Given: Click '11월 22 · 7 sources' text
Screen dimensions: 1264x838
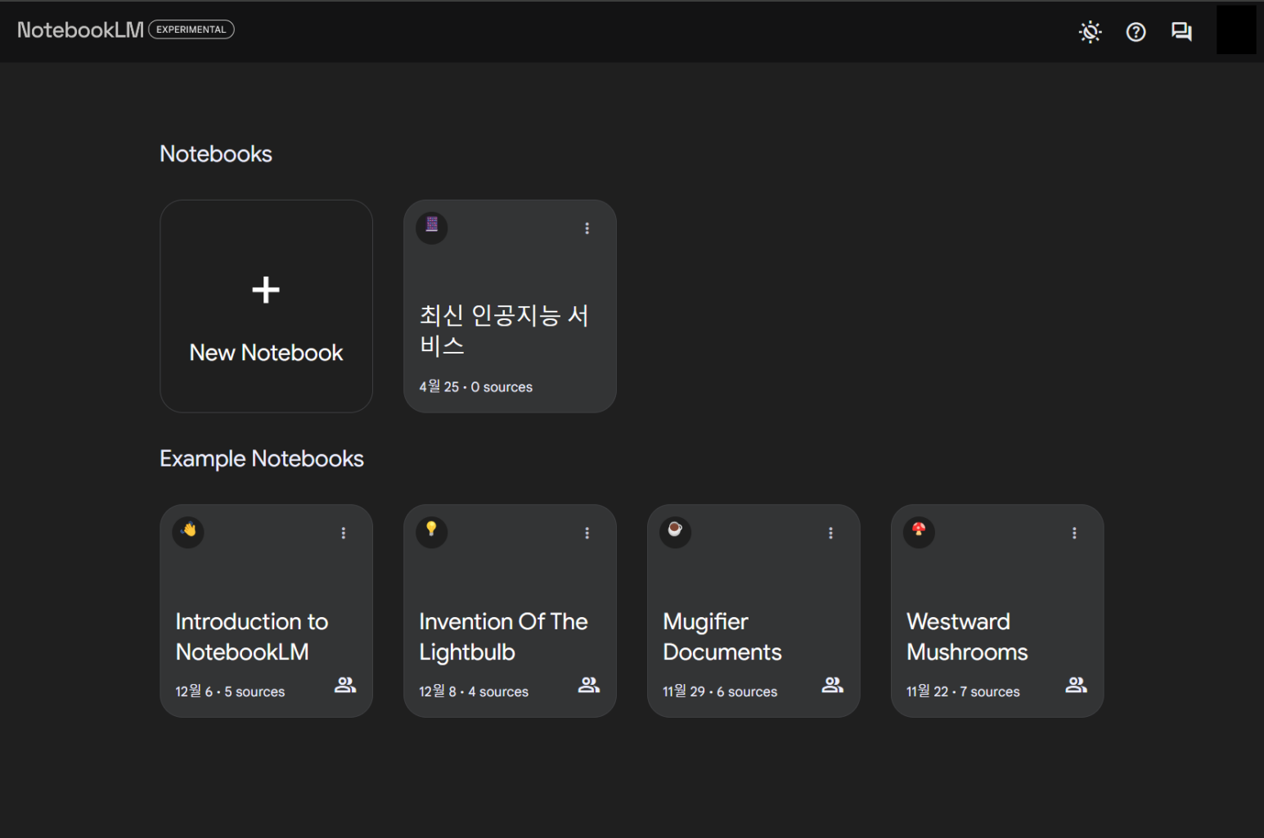Looking at the screenshot, I should pyautogui.click(x=963, y=692).
